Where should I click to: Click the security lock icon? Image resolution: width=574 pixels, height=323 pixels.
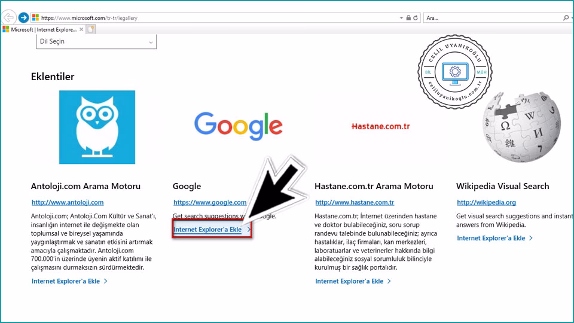pos(408,17)
